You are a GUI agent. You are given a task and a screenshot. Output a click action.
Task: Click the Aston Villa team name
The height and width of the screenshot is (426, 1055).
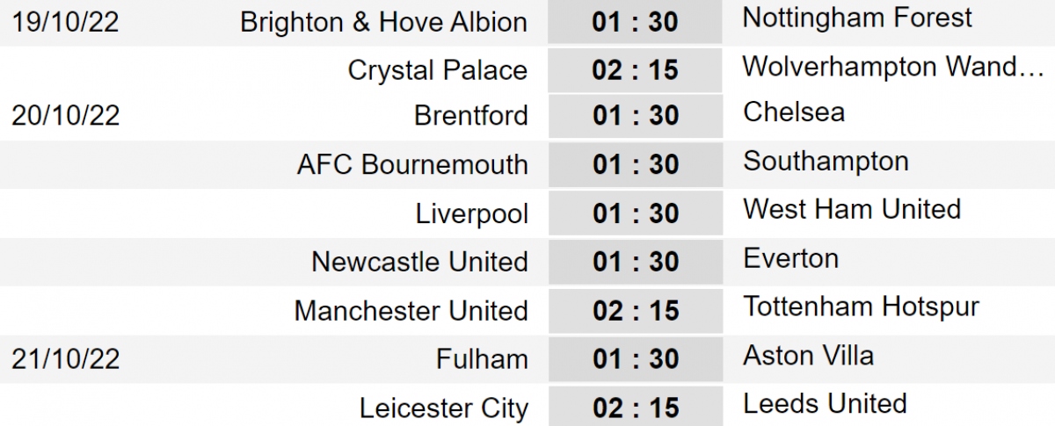(x=808, y=356)
